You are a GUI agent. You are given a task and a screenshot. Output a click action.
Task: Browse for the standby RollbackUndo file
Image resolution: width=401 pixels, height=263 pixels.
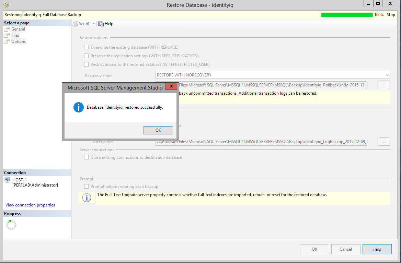click(x=384, y=85)
